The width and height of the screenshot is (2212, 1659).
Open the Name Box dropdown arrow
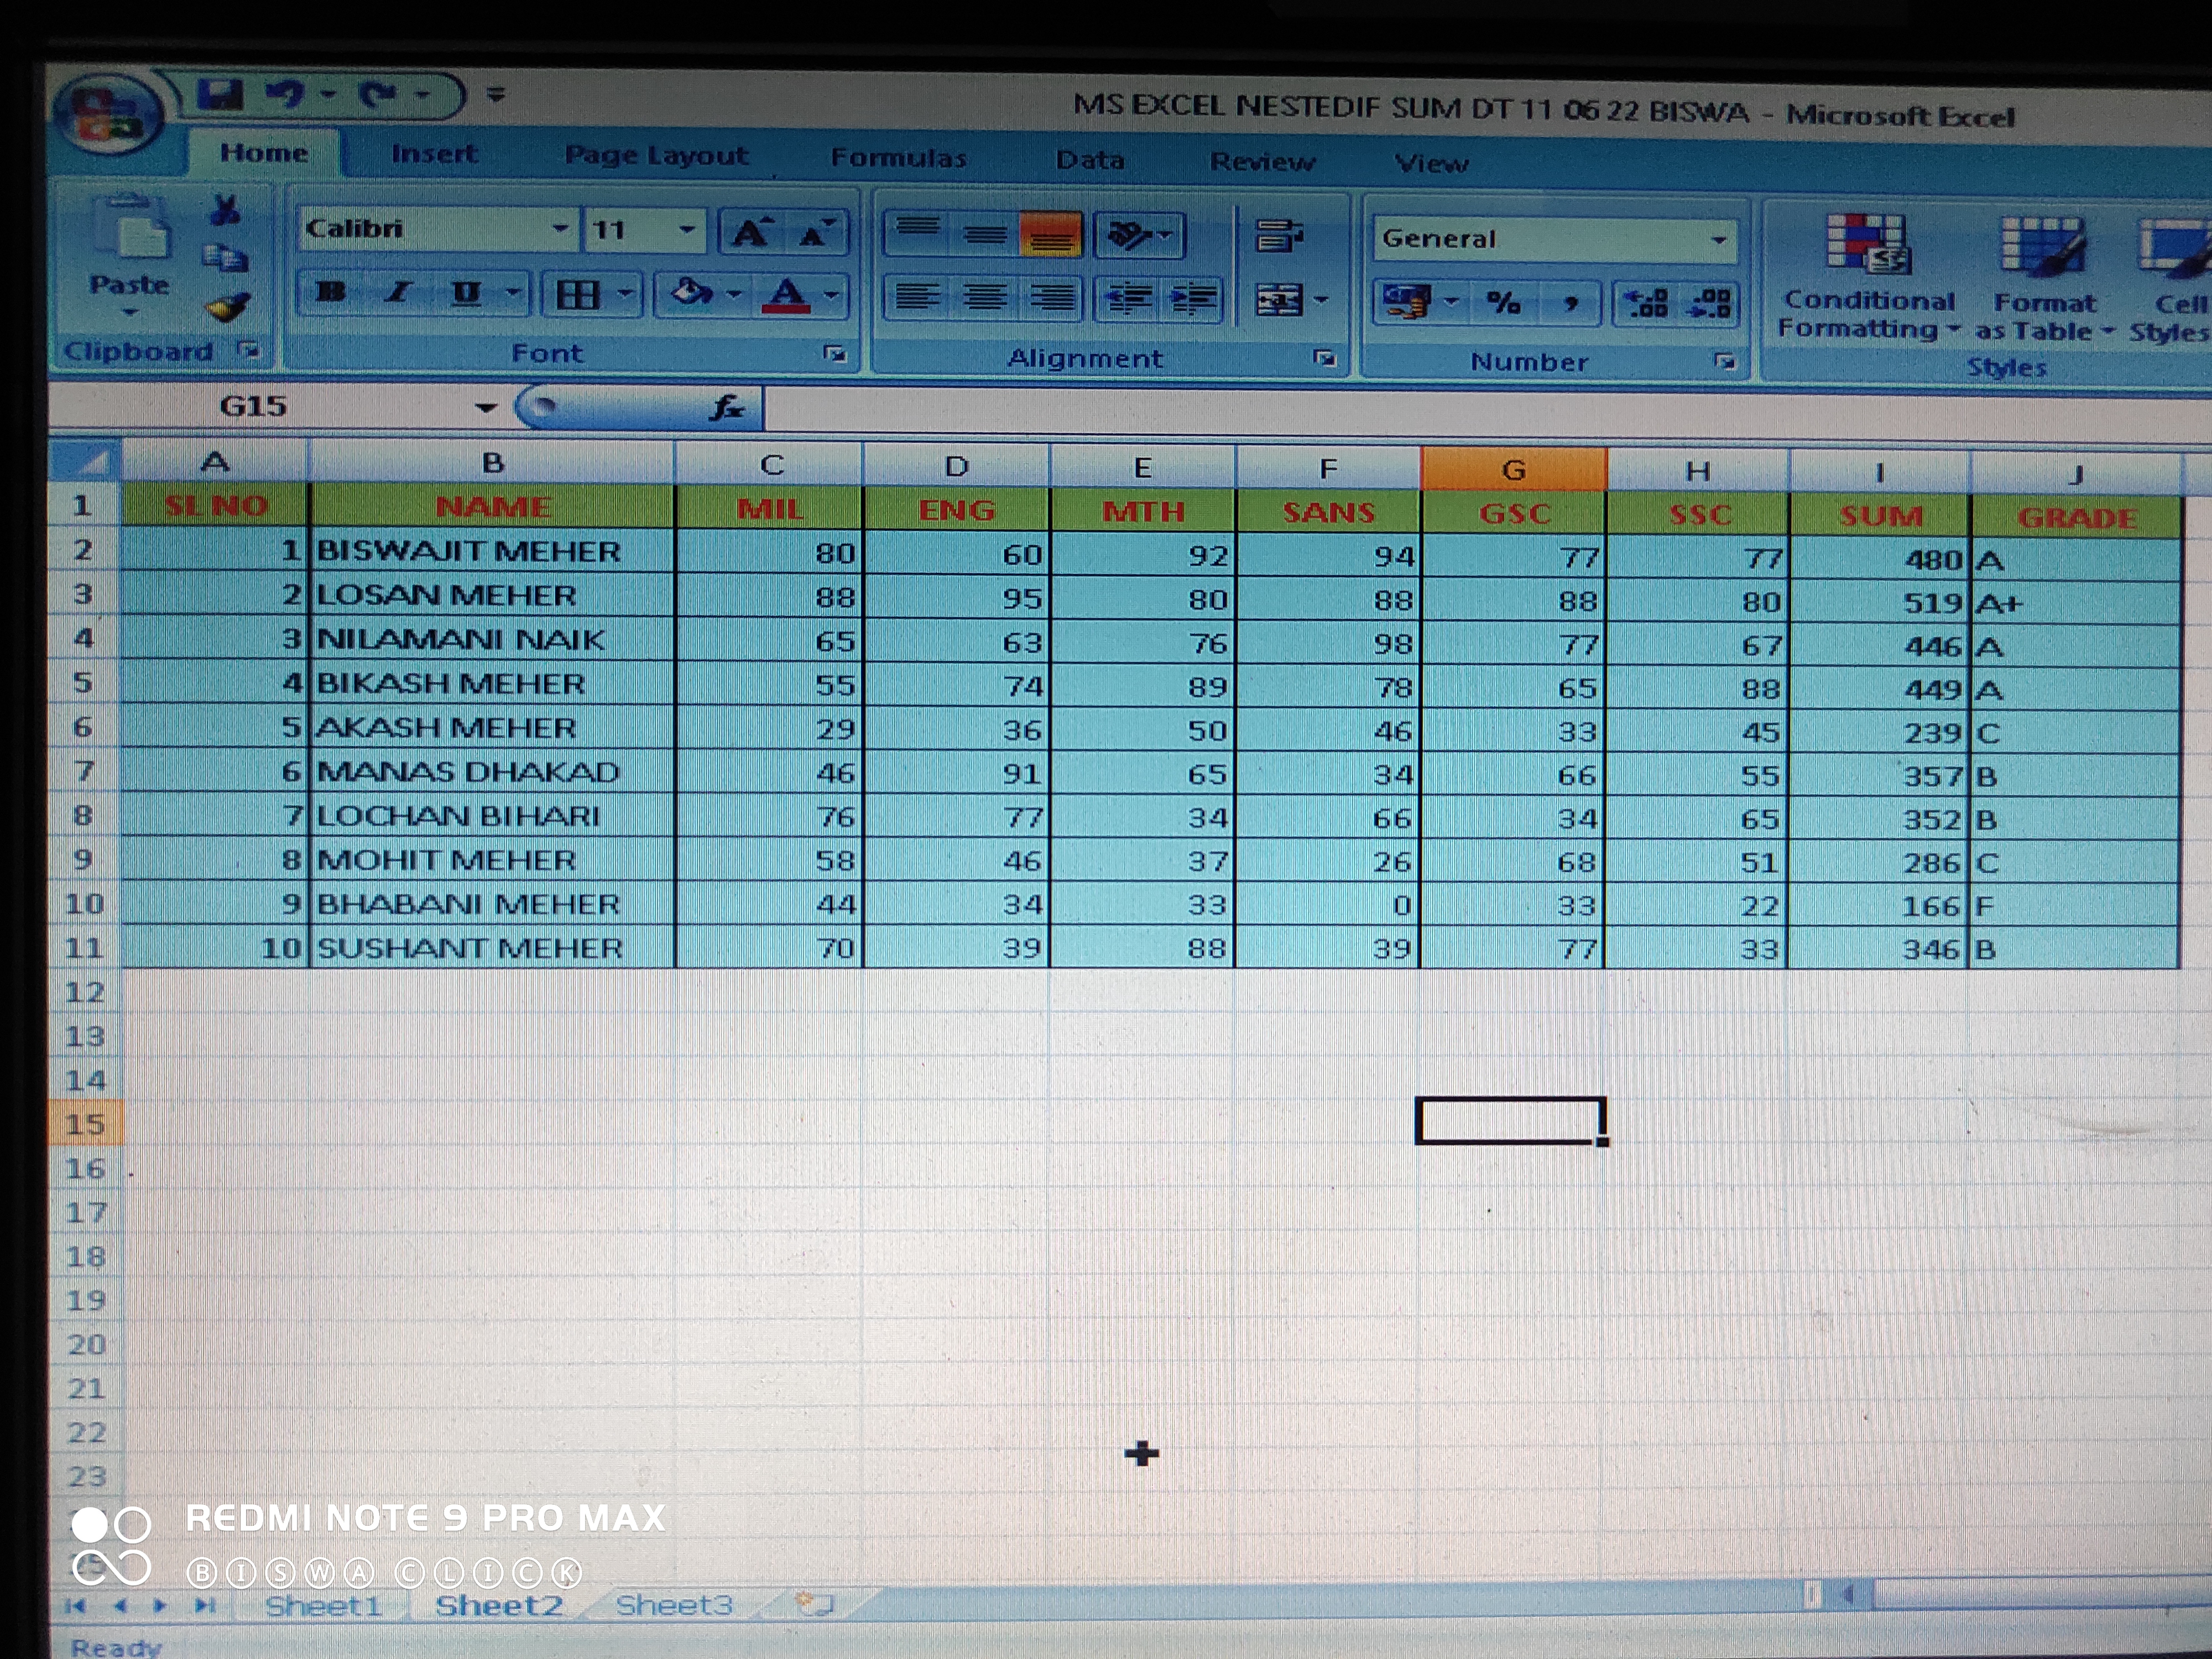[x=486, y=407]
